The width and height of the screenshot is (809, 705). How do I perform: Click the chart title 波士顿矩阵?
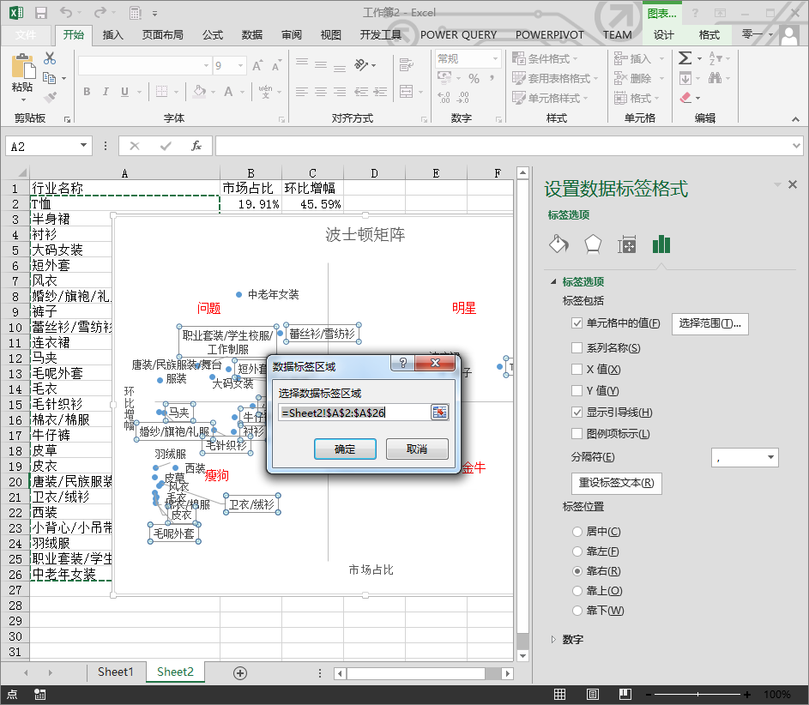pos(365,235)
